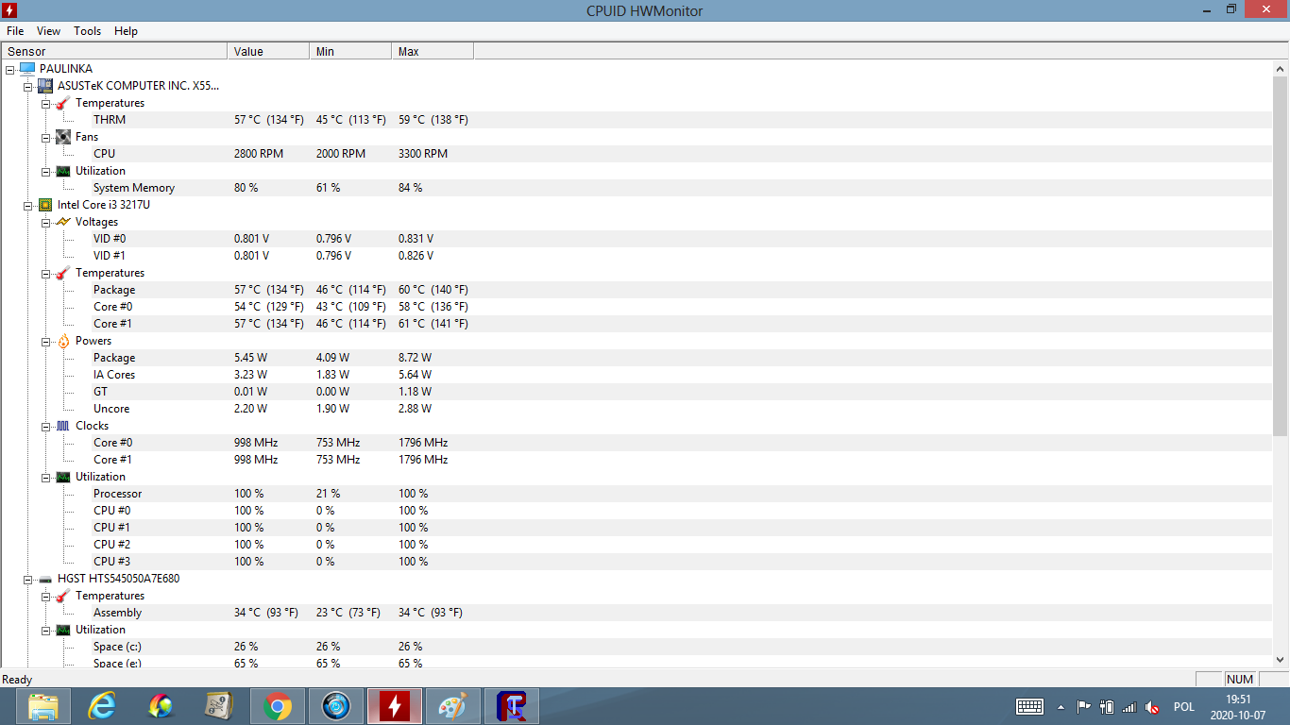Click the NUM indicator in status bar
Image resolution: width=1290 pixels, height=725 pixels.
click(x=1240, y=680)
